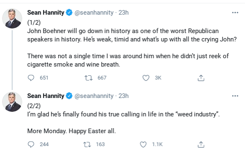Like the second tweet with 1.1K likes
Screen dimensions: 245x152
coord(143,144)
